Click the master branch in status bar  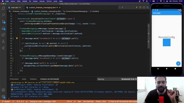click(x=6, y=102)
